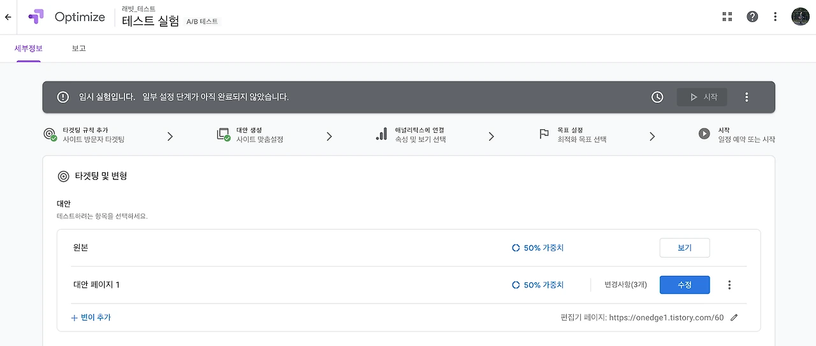Open the experiment banner more options menu

pyautogui.click(x=747, y=97)
